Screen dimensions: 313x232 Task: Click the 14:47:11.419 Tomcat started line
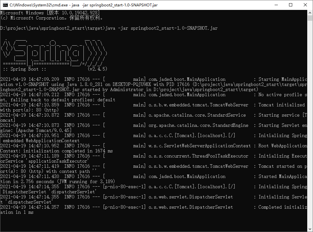[x=154, y=166]
